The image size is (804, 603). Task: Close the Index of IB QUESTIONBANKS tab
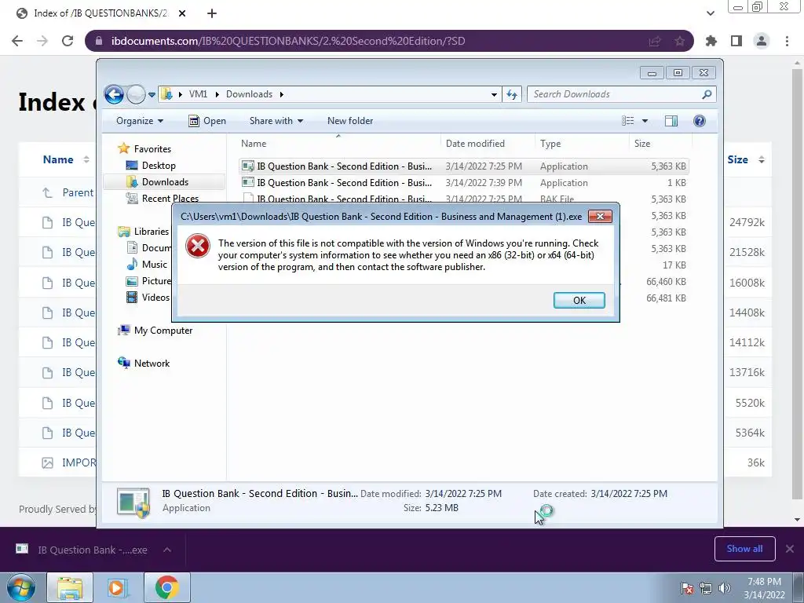click(182, 14)
